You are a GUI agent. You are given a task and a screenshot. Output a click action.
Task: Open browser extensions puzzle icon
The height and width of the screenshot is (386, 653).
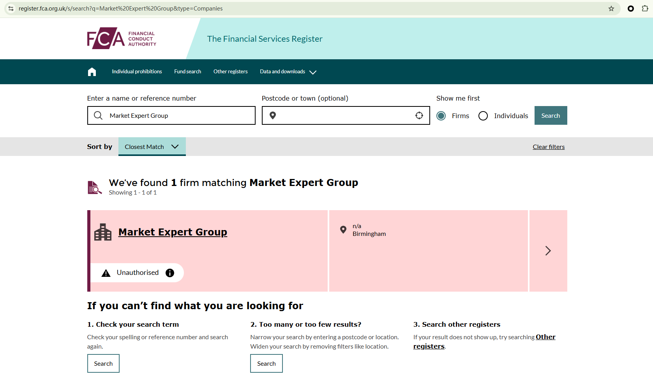(x=645, y=9)
